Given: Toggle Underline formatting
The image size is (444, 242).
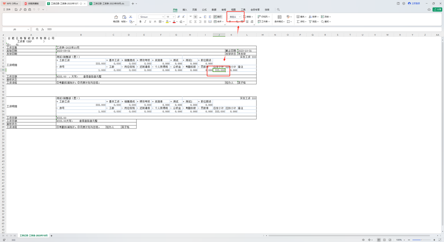Looking at the screenshot, I should (150, 22).
